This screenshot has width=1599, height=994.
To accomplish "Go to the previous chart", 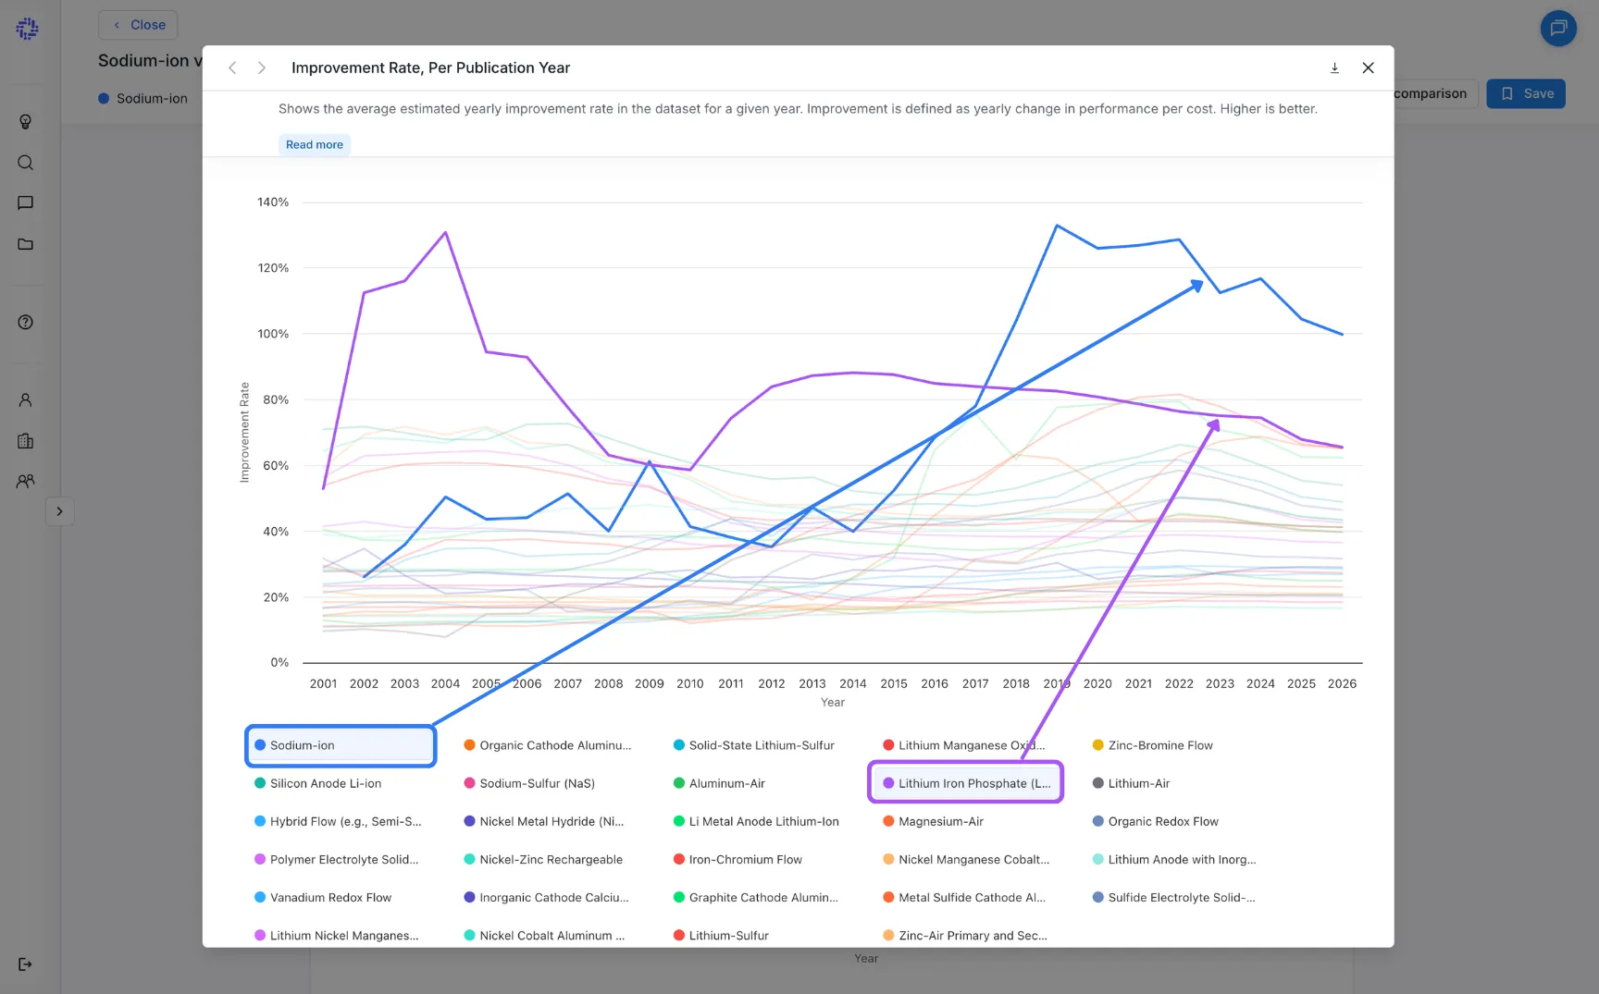I will pyautogui.click(x=232, y=67).
